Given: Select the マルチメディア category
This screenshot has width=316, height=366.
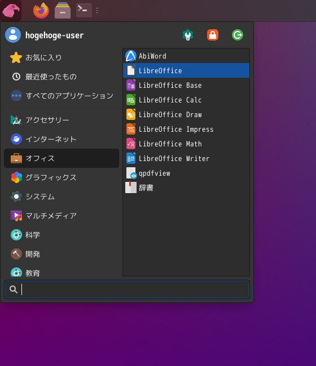Looking at the screenshot, I should (x=62, y=216).
